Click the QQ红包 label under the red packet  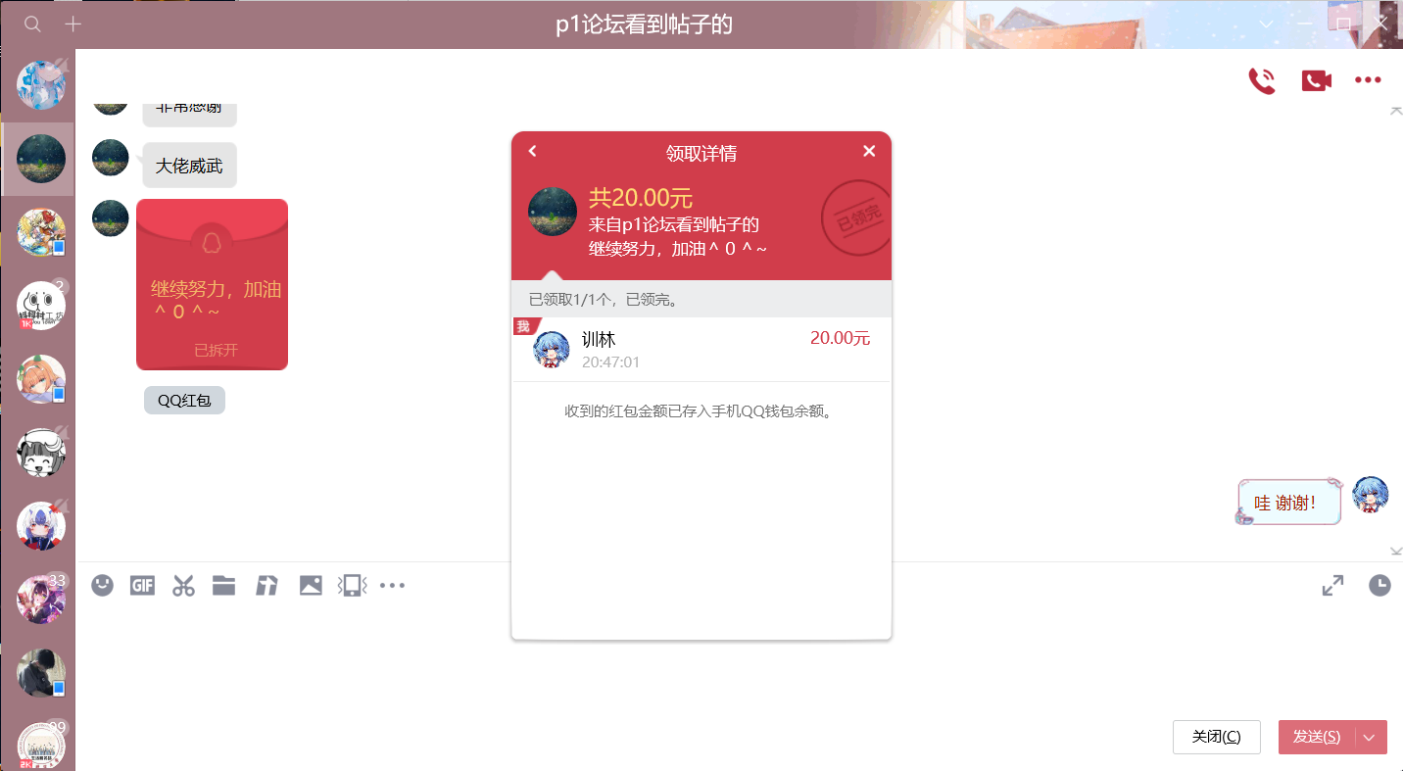[x=184, y=401]
